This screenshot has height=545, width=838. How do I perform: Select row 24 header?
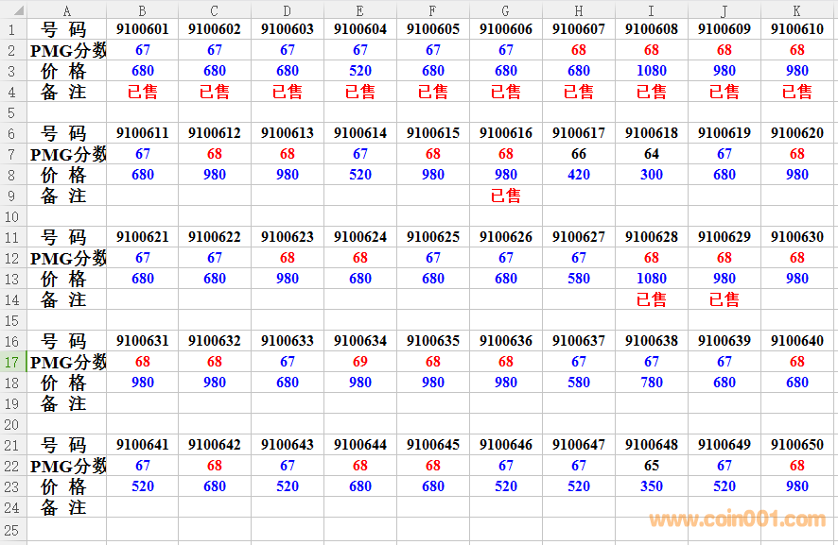pos(13,507)
